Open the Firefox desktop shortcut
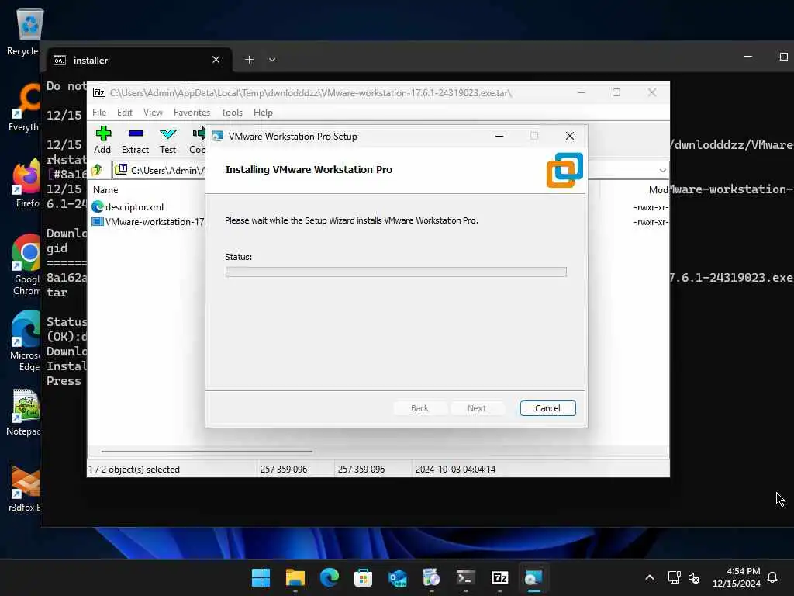Screen dimensions: 794x596 pyautogui.click(x=26, y=183)
